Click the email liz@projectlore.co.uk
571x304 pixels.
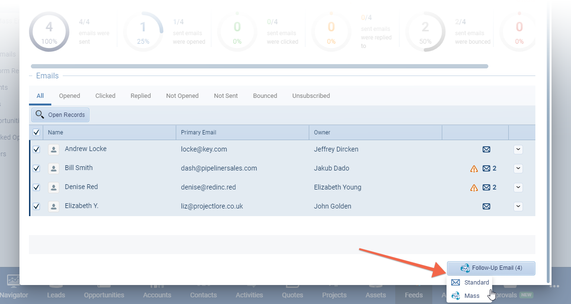point(212,206)
